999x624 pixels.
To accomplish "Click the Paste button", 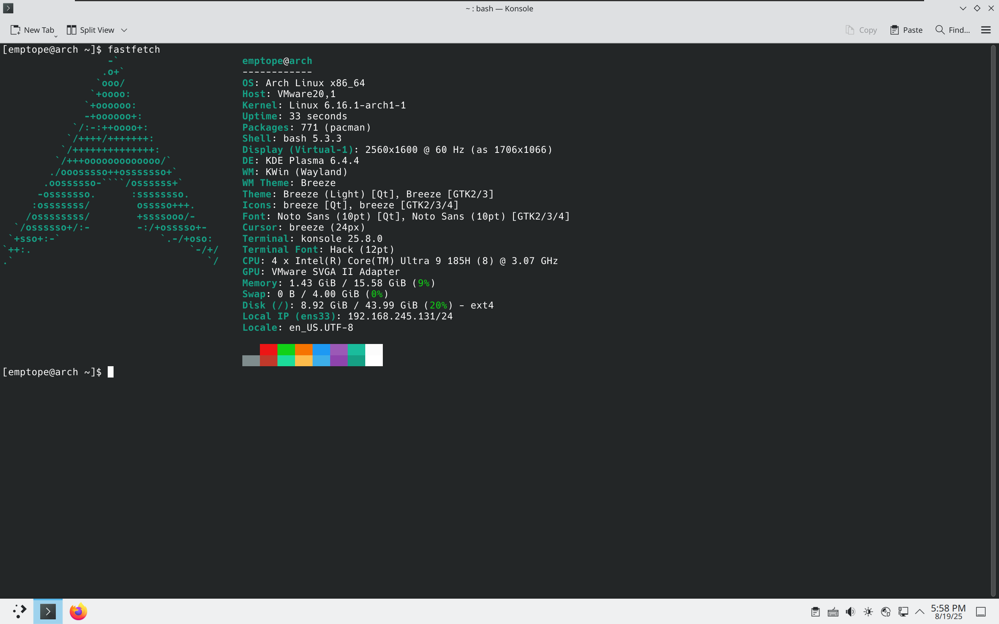I will 906,30.
